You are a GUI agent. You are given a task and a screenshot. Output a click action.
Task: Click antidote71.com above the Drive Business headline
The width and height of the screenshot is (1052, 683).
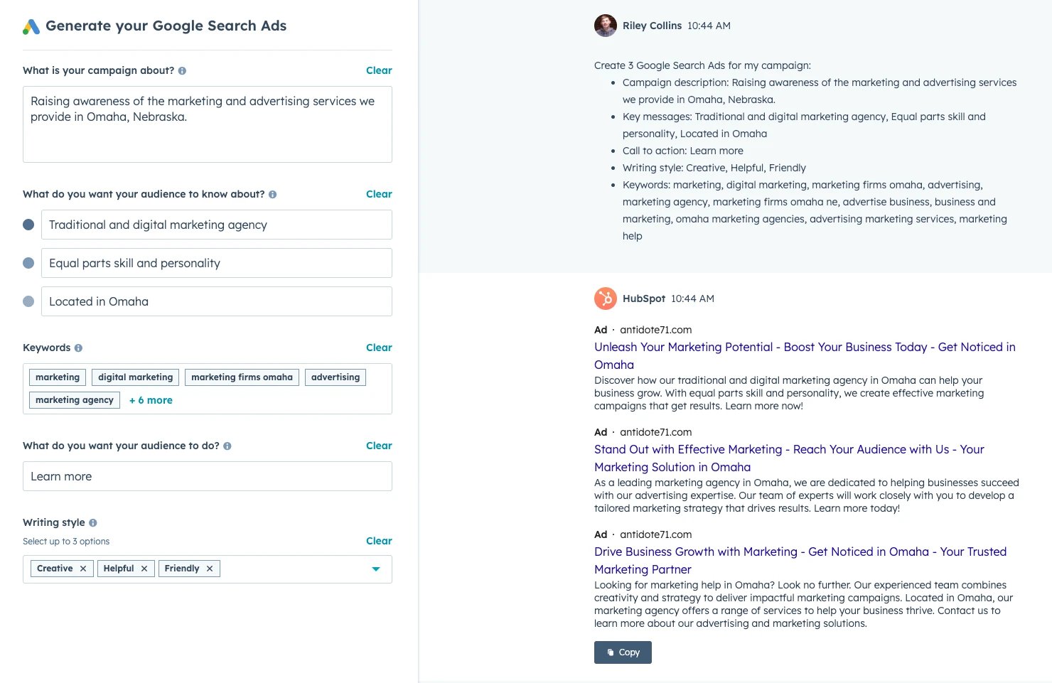[x=655, y=534]
